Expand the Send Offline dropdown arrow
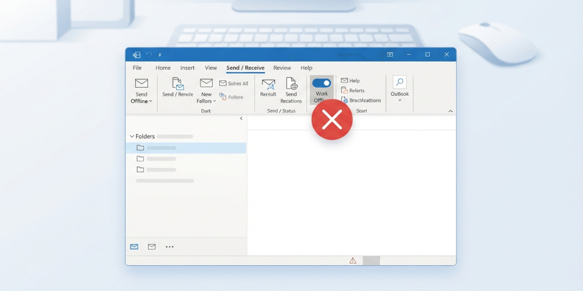583x291 pixels. pos(151,101)
